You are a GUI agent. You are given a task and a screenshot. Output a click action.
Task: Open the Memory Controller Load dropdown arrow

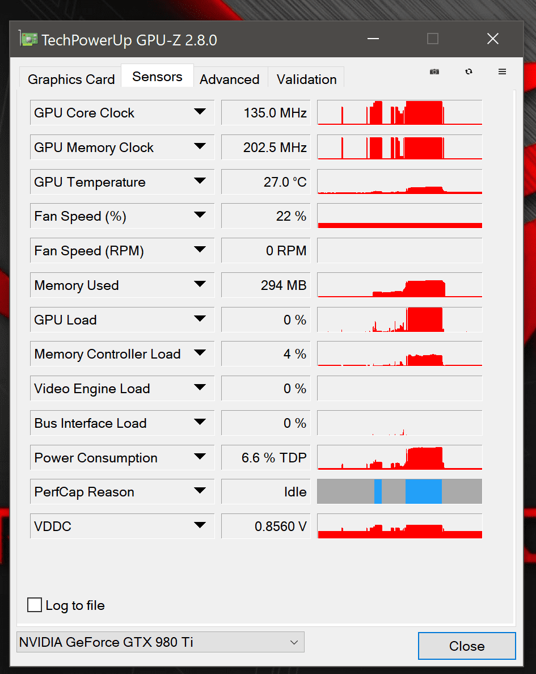[x=200, y=353]
